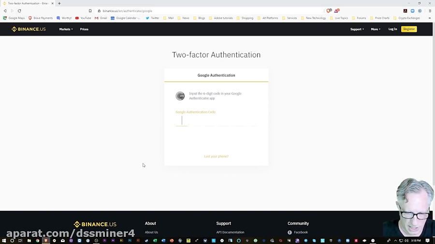Open the Google Maps bookmark

[x=14, y=18]
